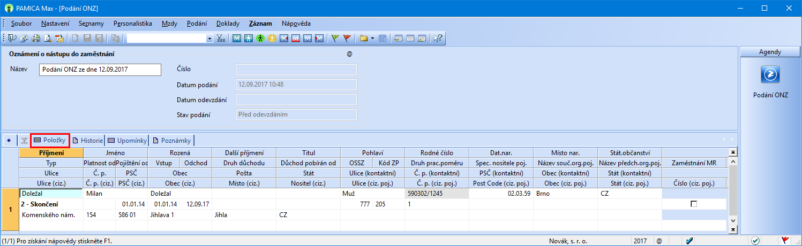Click the Pohlaví column header
Screen dimensions: 802x246
click(x=372, y=153)
